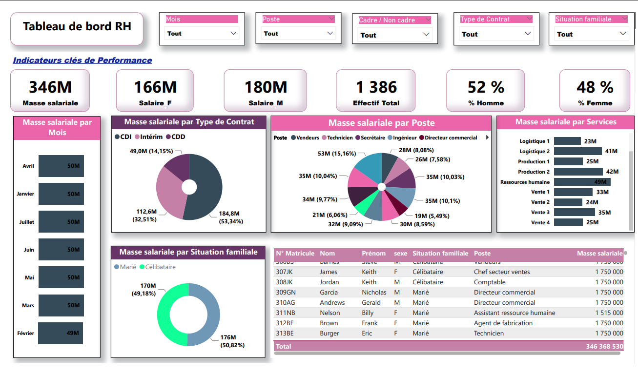638x374 pixels.
Task: Open the Mois filter dropdown
Action: pos(233,34)
